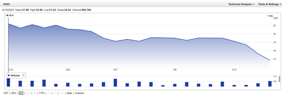Image resolution: width=282 pixels, height=97 pixels.
Task: Click the 20 price axis label
Action: [x=274, y=34]
